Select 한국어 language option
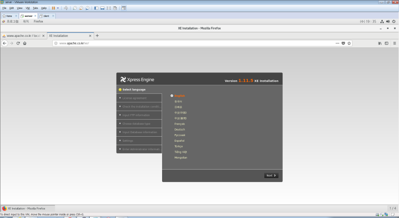 tap(178, 101)
